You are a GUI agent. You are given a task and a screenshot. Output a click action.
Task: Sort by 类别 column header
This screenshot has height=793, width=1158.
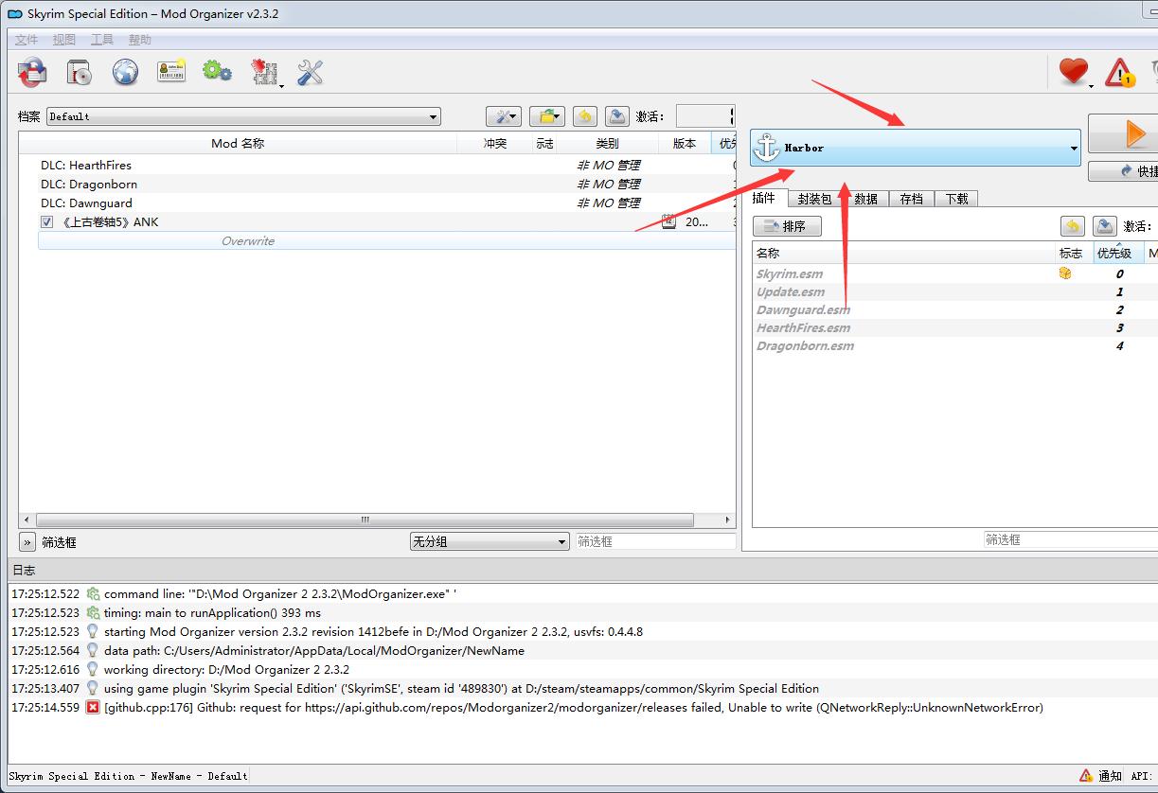[x=607, y=143]
